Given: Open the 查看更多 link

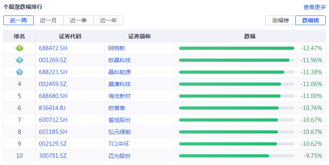Looking at the screenshot, I should 315,7.
